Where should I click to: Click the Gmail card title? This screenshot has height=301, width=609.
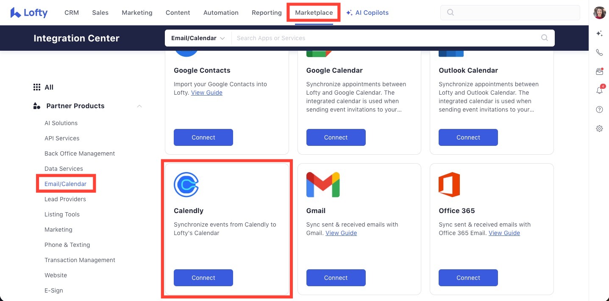[316, 211]
